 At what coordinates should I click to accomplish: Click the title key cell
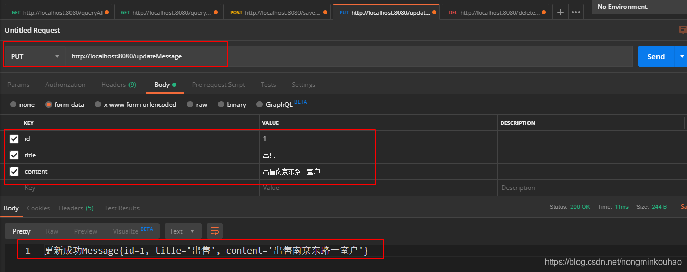pyautogui.click(x=140, y=155)
